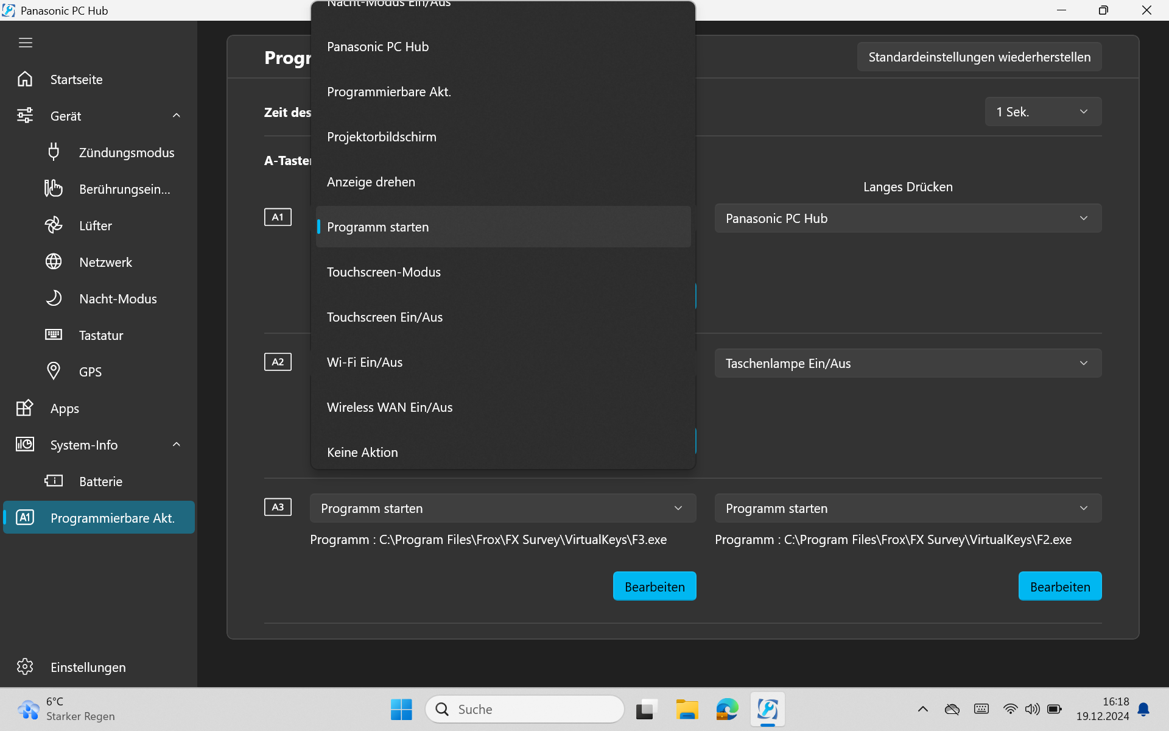Open A2 long-press Taschenlampe Ein/Aus dropdown

(907, 364)
